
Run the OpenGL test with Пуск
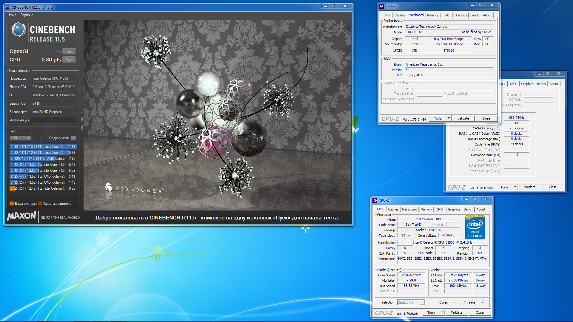tap(69, 51)
